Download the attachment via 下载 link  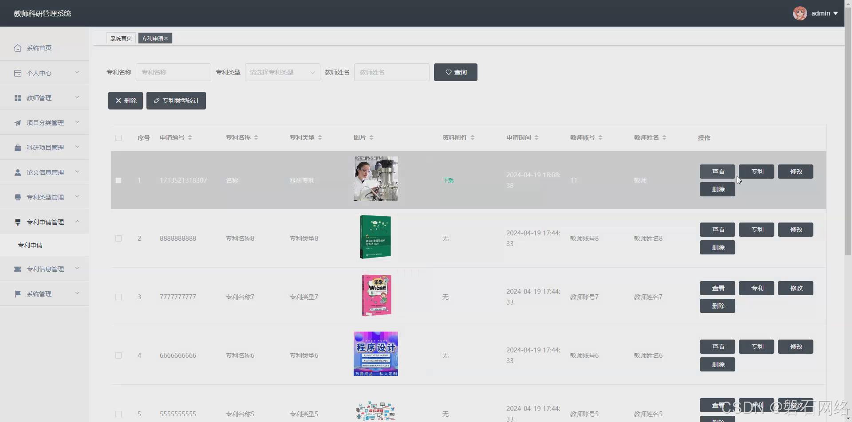coord(448,180)
